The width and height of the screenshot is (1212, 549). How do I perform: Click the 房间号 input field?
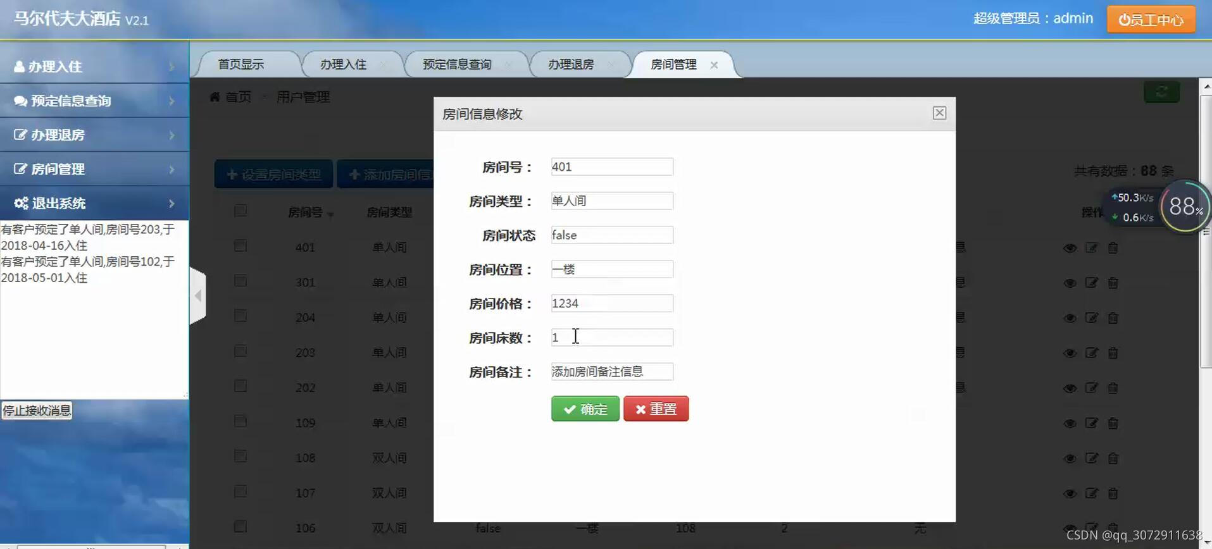[612, 167]
